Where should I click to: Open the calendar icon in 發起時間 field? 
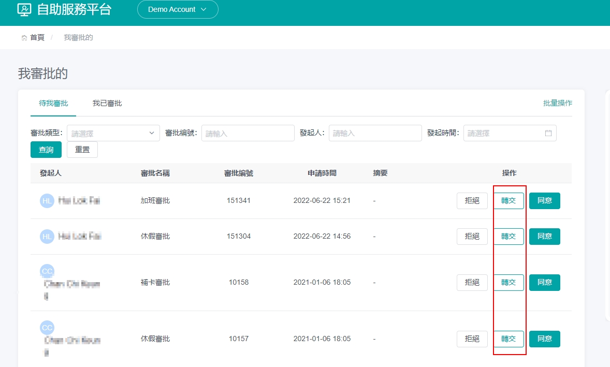[x=548, y=133]
